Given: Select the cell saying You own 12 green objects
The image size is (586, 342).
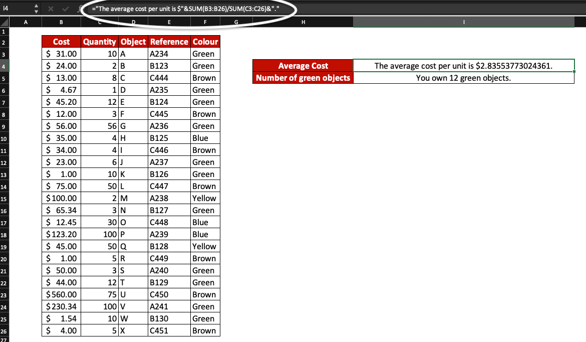Looking at the screenshot, I should (463, 78).
